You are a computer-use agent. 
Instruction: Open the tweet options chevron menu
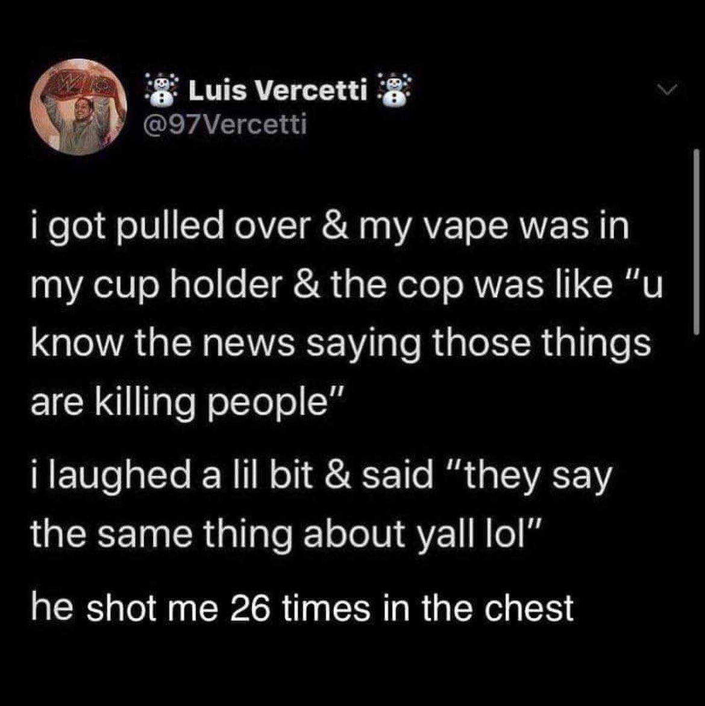(666, 90)
